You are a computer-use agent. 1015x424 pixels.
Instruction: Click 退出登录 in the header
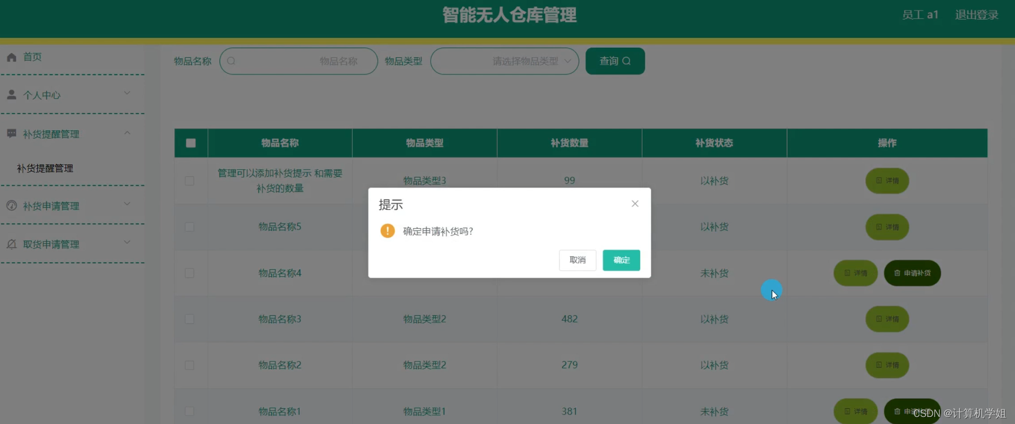pos(976,15)
